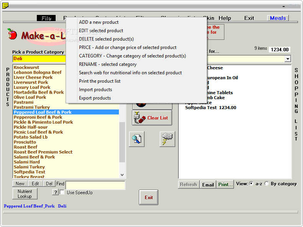Click the product list scrollbar thumb

(x=122, y=142)
